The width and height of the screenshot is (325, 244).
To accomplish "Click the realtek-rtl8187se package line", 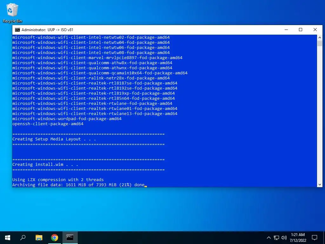I will (x=95, y=83).
